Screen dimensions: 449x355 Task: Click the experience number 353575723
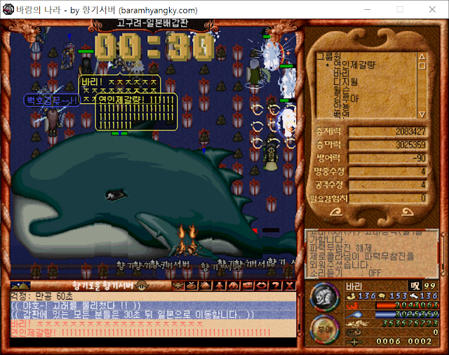pos(410,323)
